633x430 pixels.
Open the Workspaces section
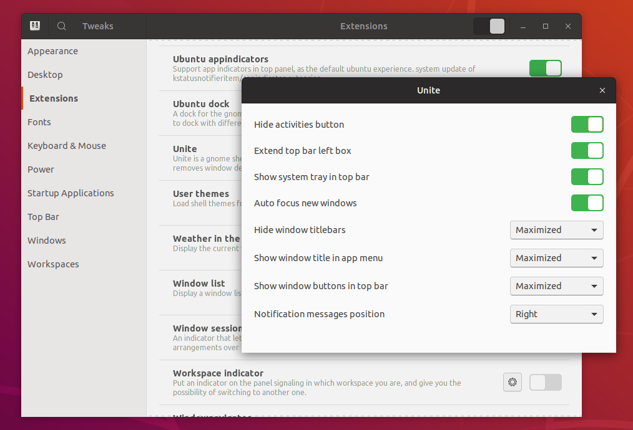(x=53, y=264)
